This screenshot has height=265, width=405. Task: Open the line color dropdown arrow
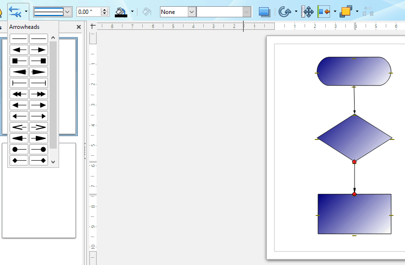coord(132,12)
